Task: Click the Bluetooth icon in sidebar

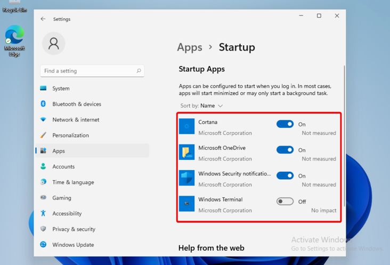Action: pyautogui.click(x=43, y=104)
